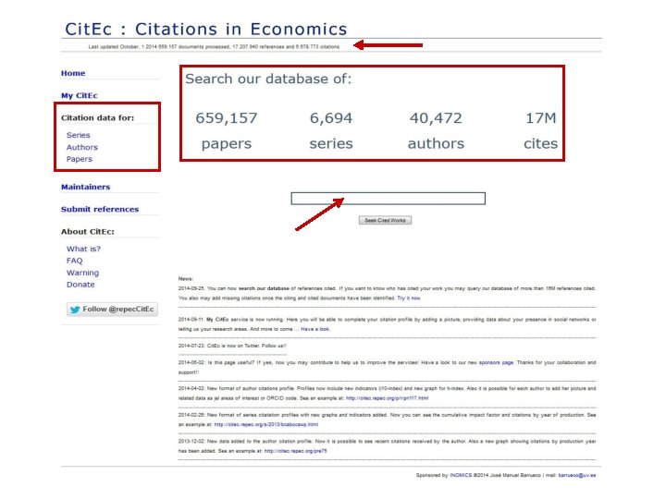Click the Follow @repecCitEc Twitter button
Screen dimensions: 666x499
[112, 310]
